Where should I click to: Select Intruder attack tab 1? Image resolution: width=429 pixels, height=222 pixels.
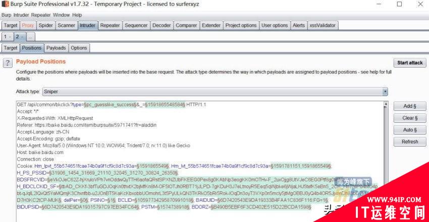coord(8,37)
